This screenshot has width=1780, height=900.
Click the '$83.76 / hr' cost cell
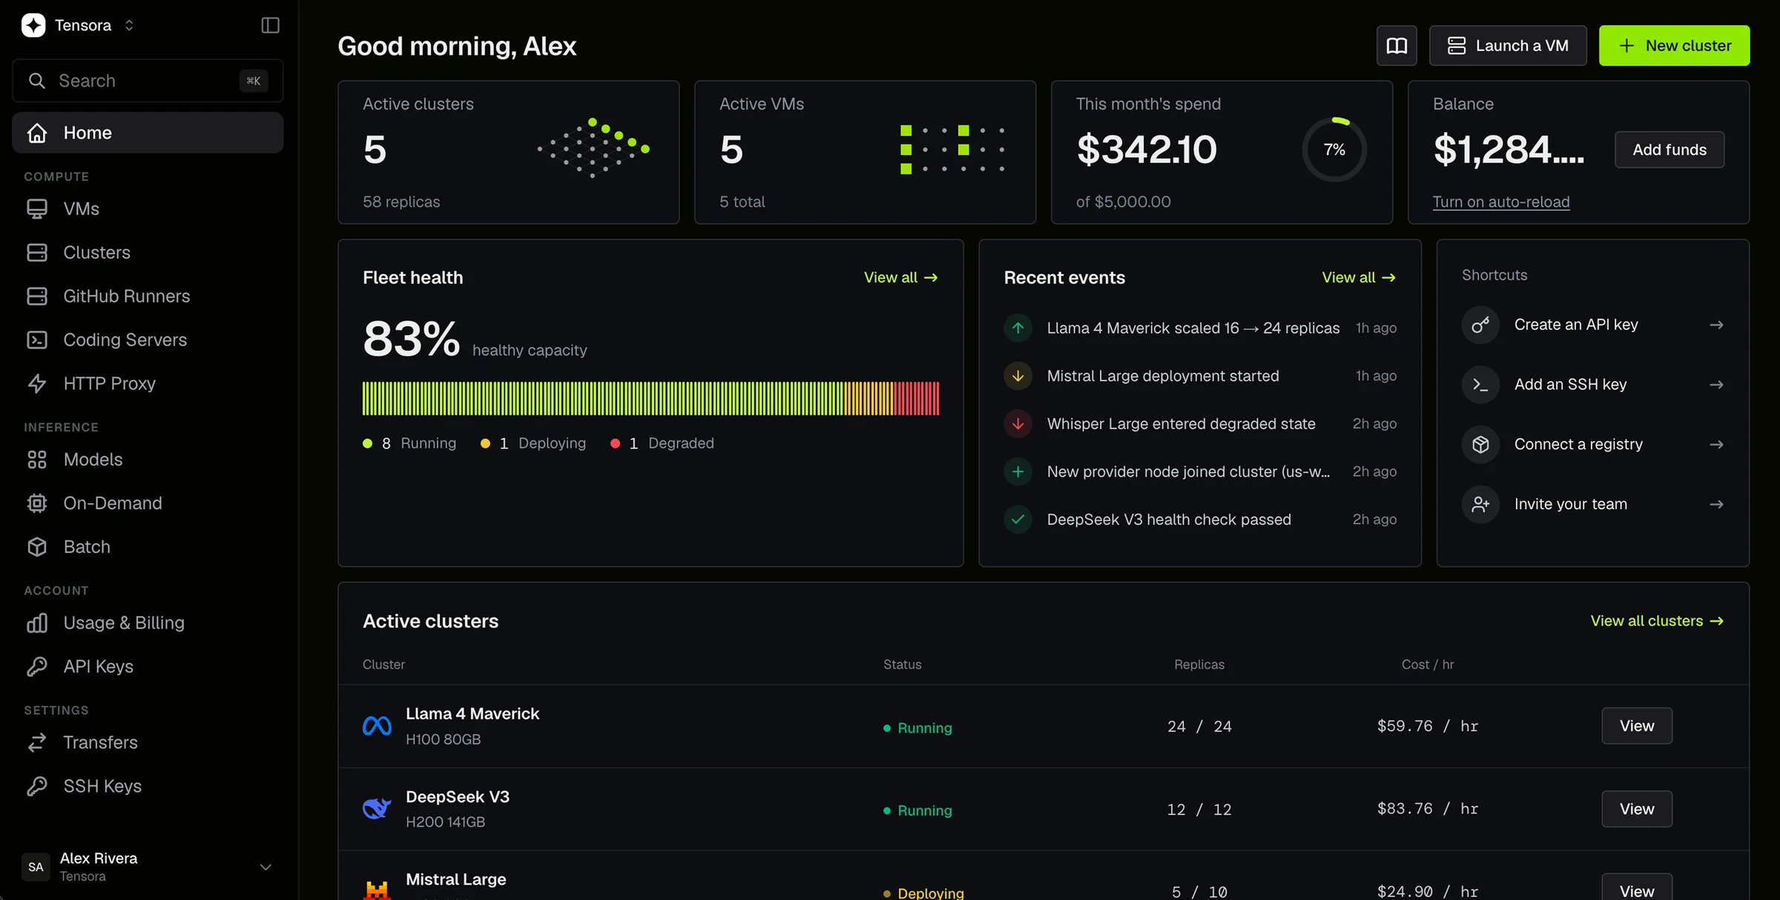[x=1428, y=809]
